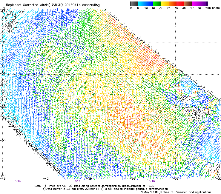Click the legend label '35'

[x=184, y=8]
